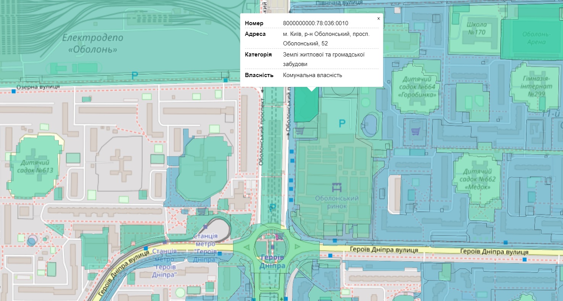
Task: Click the cadastral number 8000000000:78:036:0010
Action: (315, 23)
